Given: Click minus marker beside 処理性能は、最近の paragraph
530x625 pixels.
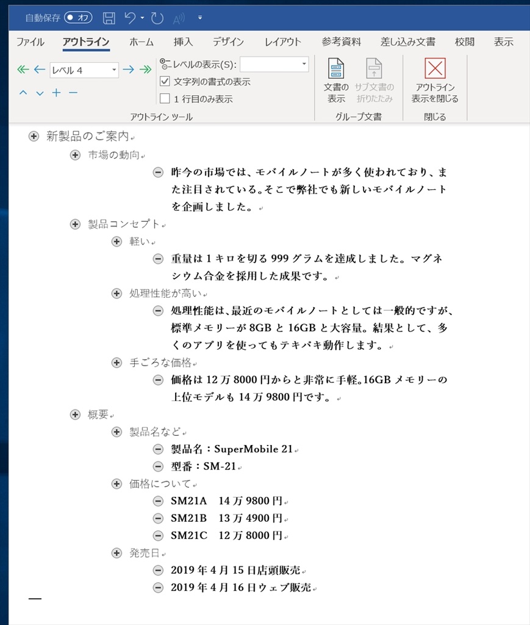Looking at the screenshot, I should pyautogui.click(x=158, y=311).
